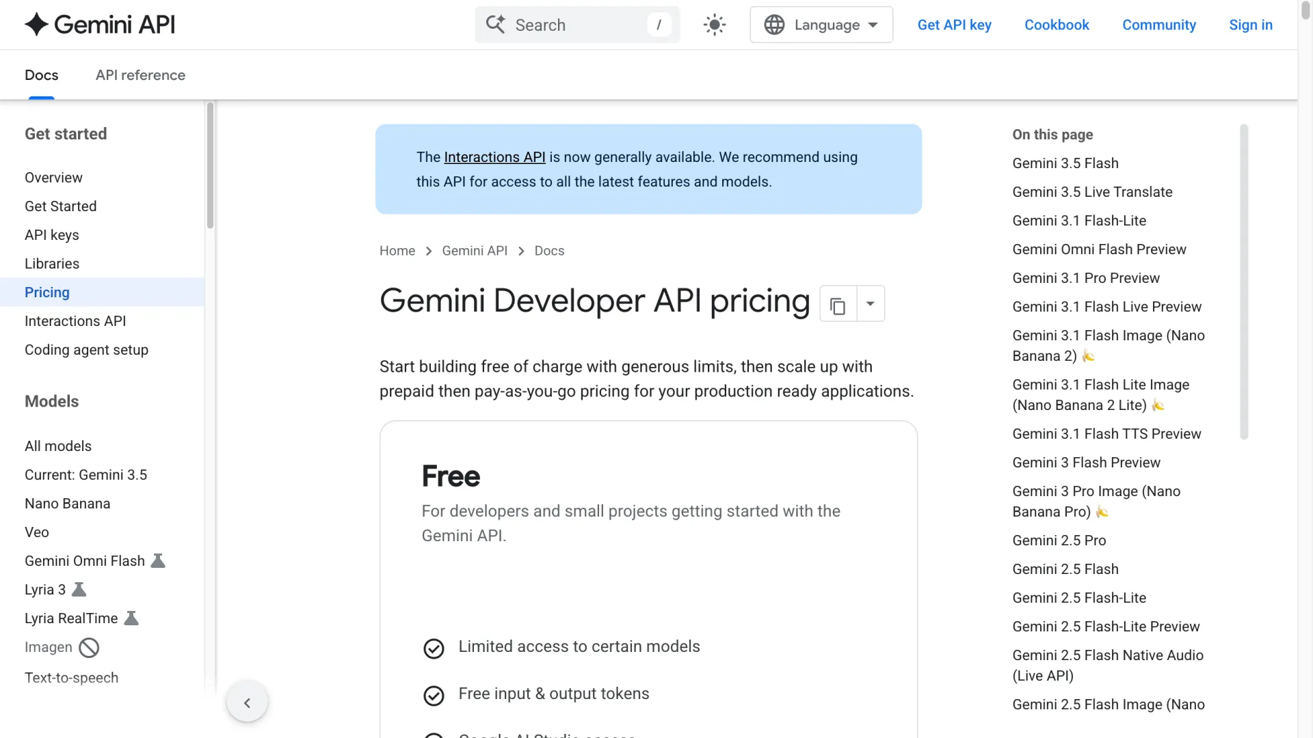
Task: Jump to Gemini 2.5 Pro section
Action: pyautogui.click(x=1059, y=541)
